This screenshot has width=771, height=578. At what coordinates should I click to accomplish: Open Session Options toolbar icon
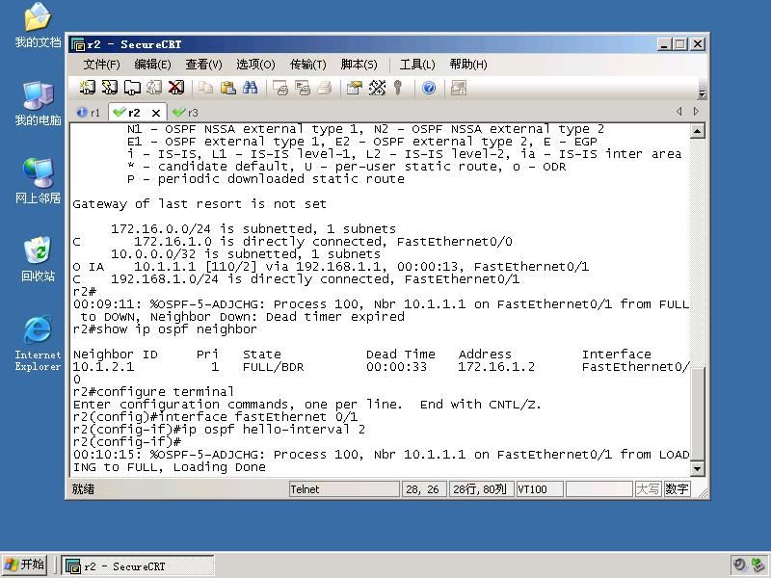354,88
